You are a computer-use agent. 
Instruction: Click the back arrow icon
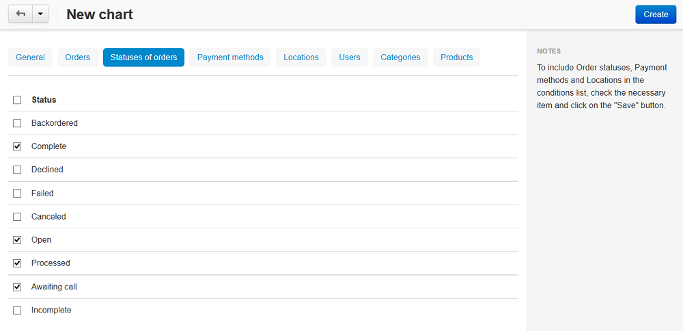click(x=20, y=14)
